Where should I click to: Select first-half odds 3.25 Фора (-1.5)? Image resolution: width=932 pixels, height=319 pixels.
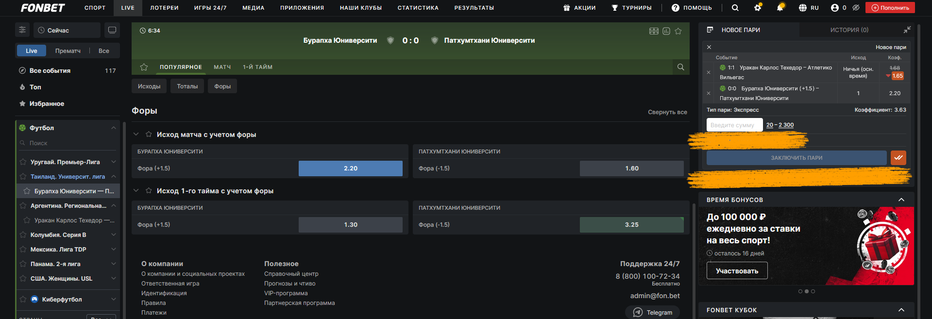(632, 225)
